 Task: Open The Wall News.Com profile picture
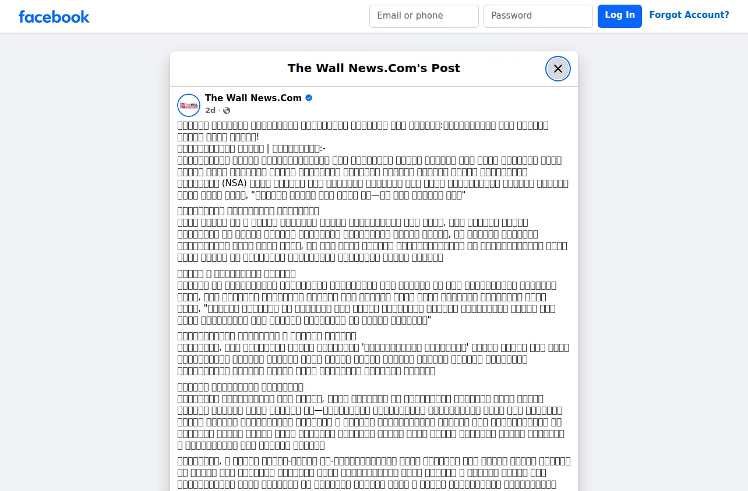(x=189, y=105)
